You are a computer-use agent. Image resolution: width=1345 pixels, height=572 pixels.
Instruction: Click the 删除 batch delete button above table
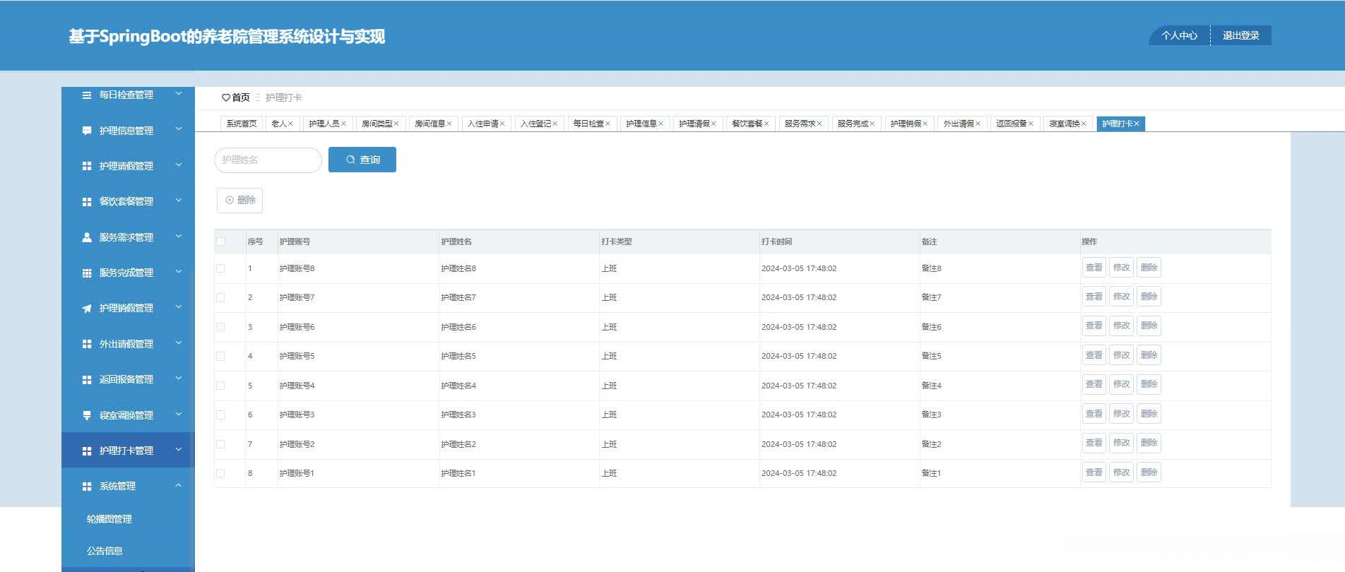tap(240, 201)
